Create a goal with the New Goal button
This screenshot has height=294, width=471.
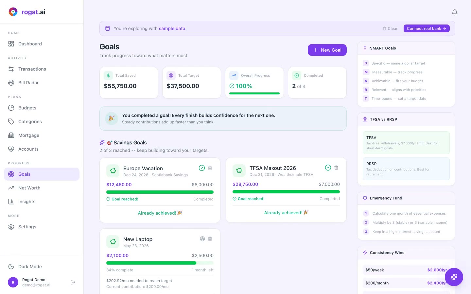pyautogui.click(x=327, y=50)
